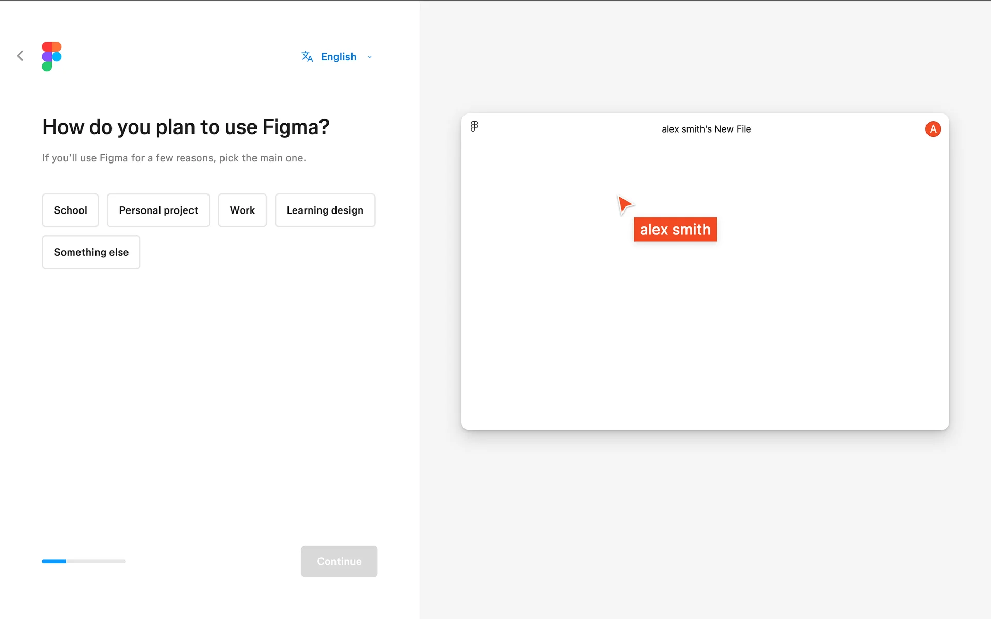Click the How do you plan heading
Screen dimensions: 991x619
pyautogui.click(x=186, y=127)
